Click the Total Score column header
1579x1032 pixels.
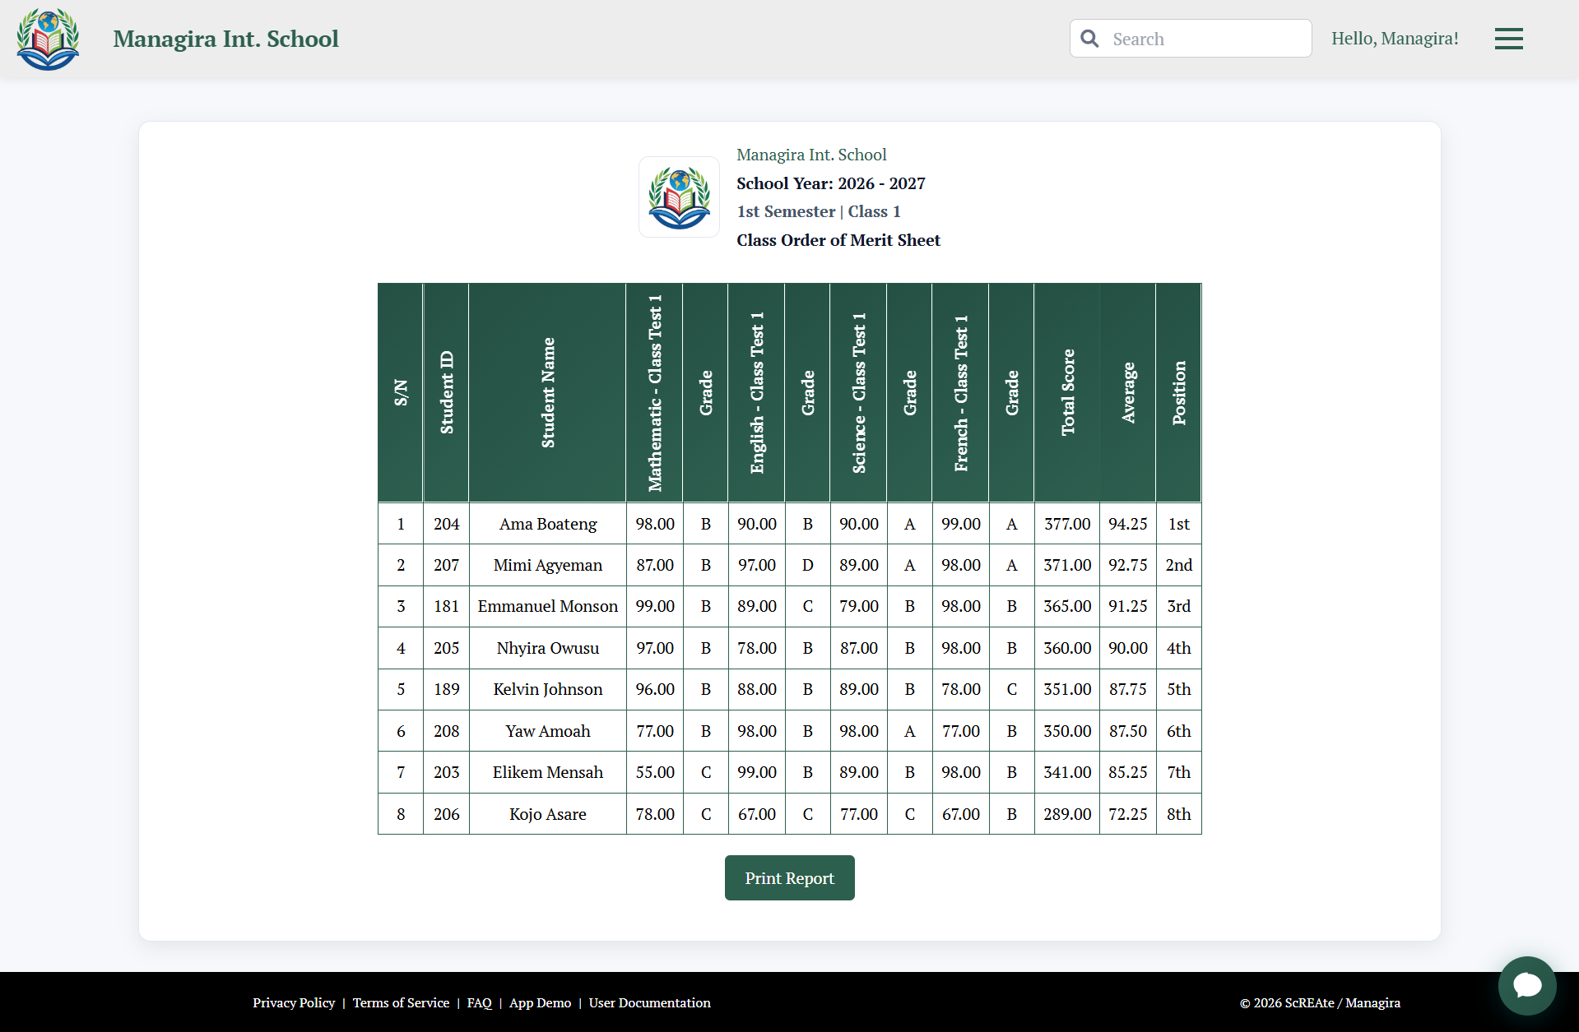point(1066,392)
